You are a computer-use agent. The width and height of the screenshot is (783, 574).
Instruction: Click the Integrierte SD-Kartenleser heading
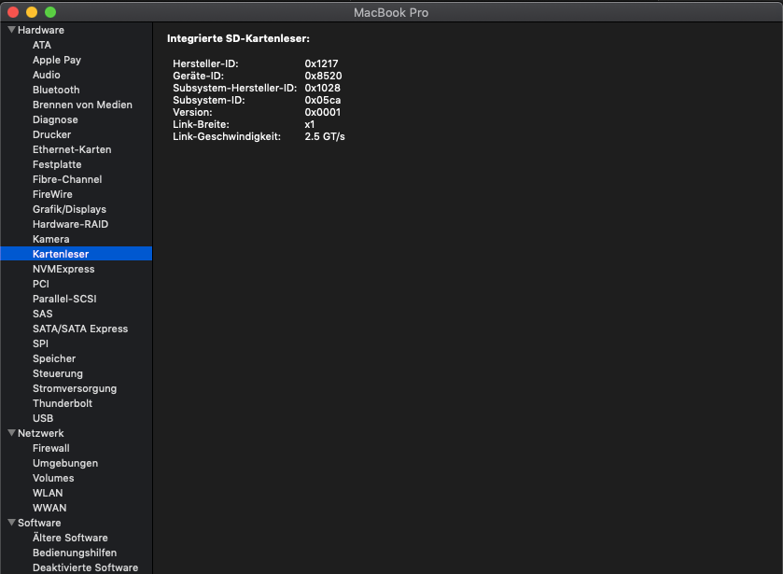click(238, 38)
